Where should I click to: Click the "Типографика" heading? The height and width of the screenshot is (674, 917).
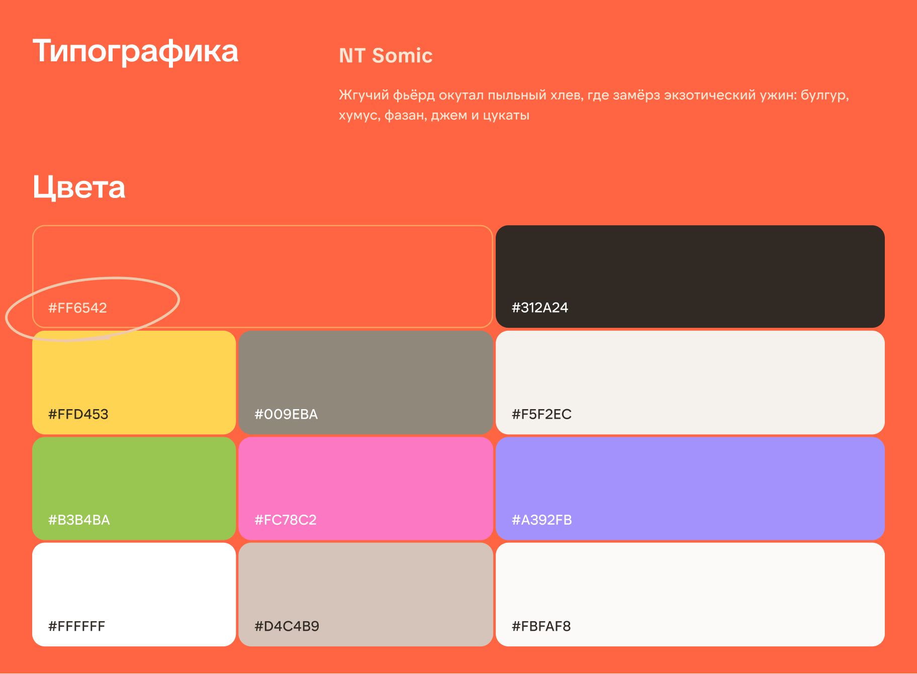click(136, 52)
